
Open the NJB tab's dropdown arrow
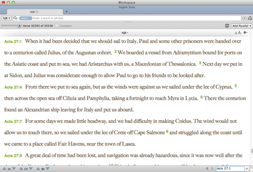(x=37, y=12)
